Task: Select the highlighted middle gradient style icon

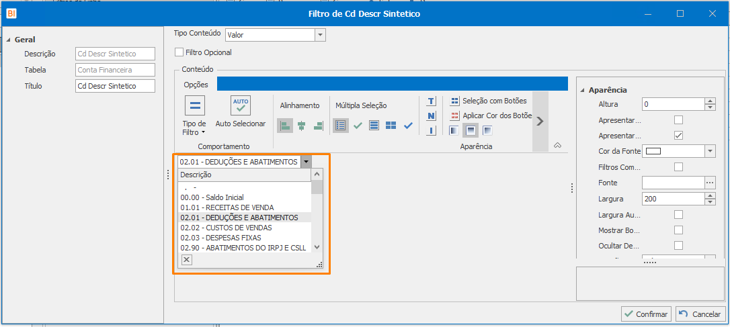Action: (471, 131)
